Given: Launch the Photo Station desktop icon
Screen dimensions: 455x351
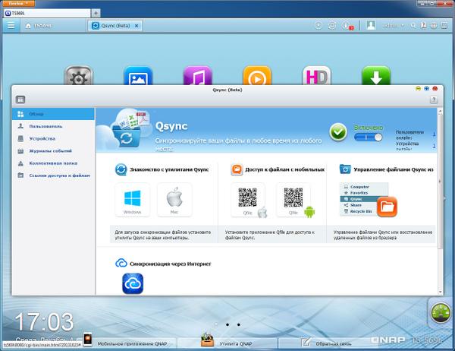Looking at the screenshot, I should 138,76.
